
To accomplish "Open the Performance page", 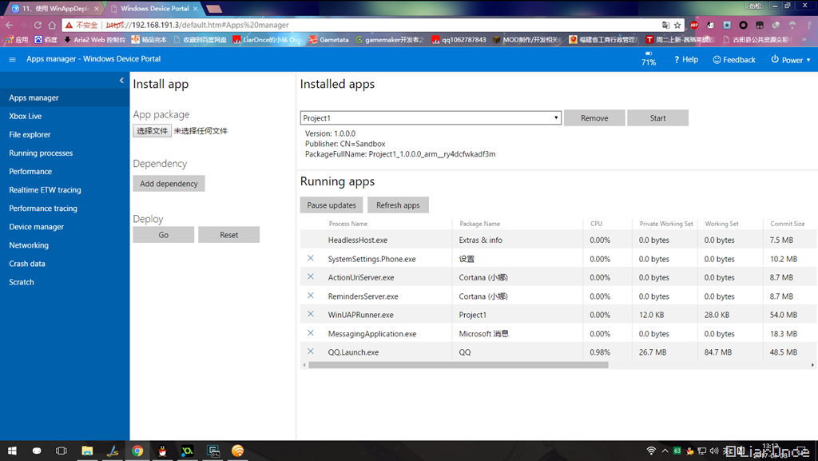I will click(30, 172).
